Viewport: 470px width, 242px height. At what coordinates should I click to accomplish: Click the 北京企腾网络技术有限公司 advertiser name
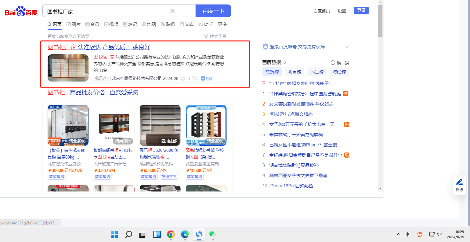tap(137, 79)
